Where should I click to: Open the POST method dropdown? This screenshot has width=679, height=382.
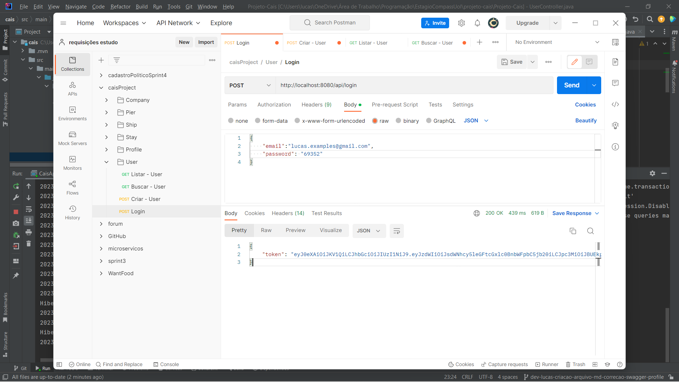250,85
